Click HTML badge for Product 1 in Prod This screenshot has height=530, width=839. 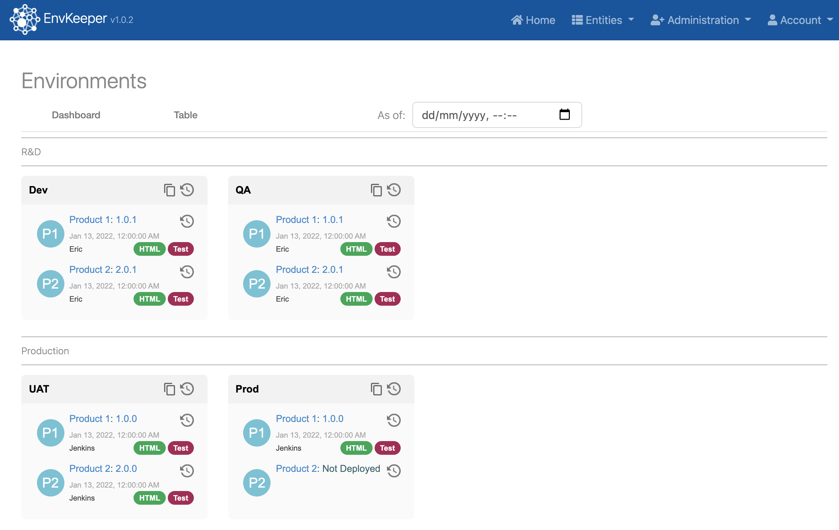pyautogui.click(x=356, y=448)
